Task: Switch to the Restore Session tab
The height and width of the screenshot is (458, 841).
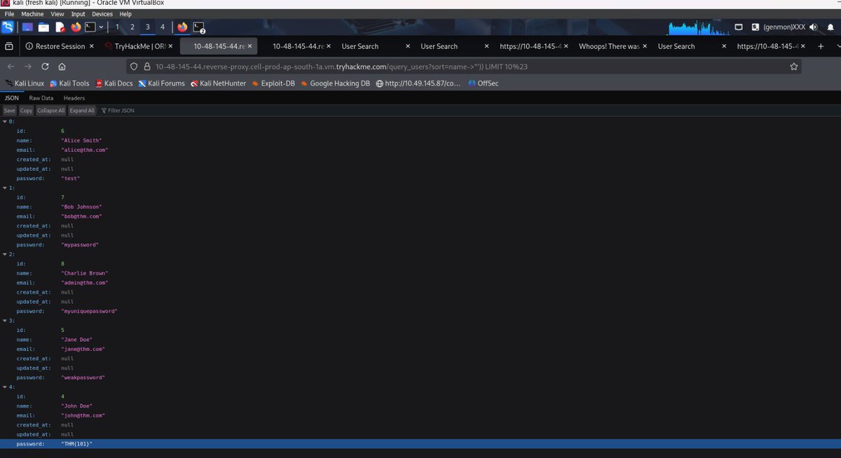Action: (58, 46)
